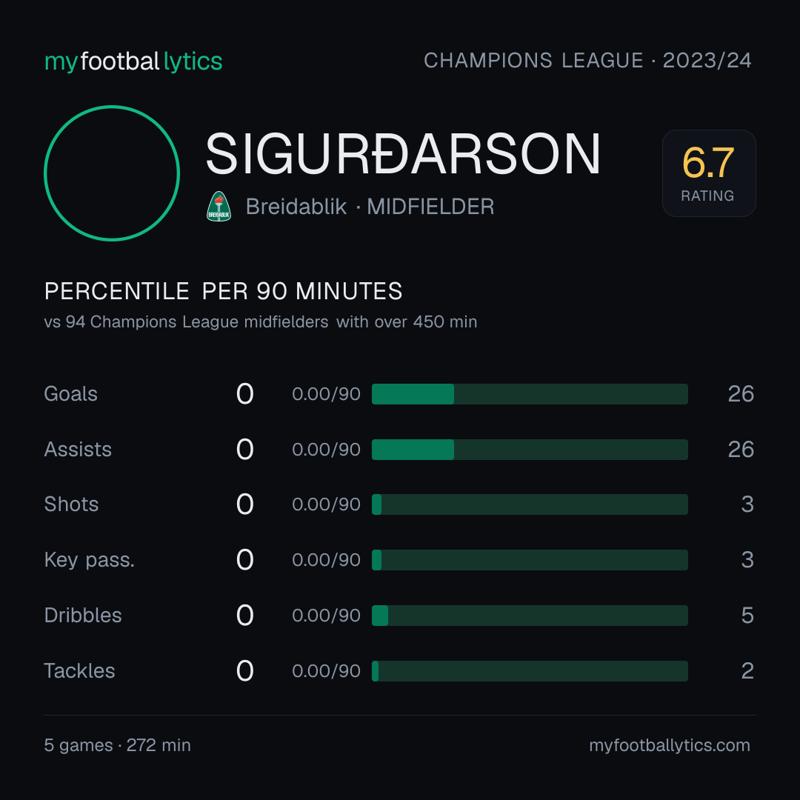Open the myfootballytics.com footer link

click(x=670, y=745)
